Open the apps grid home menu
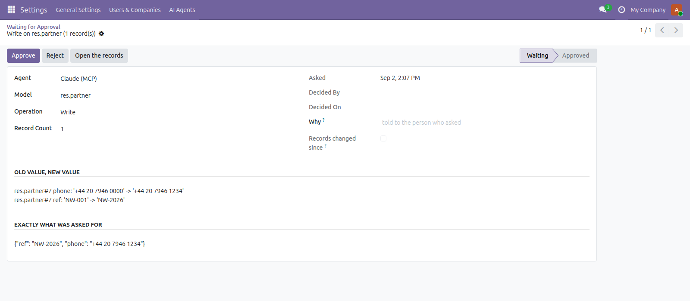690x301 pixels. (x=12, y=9)
